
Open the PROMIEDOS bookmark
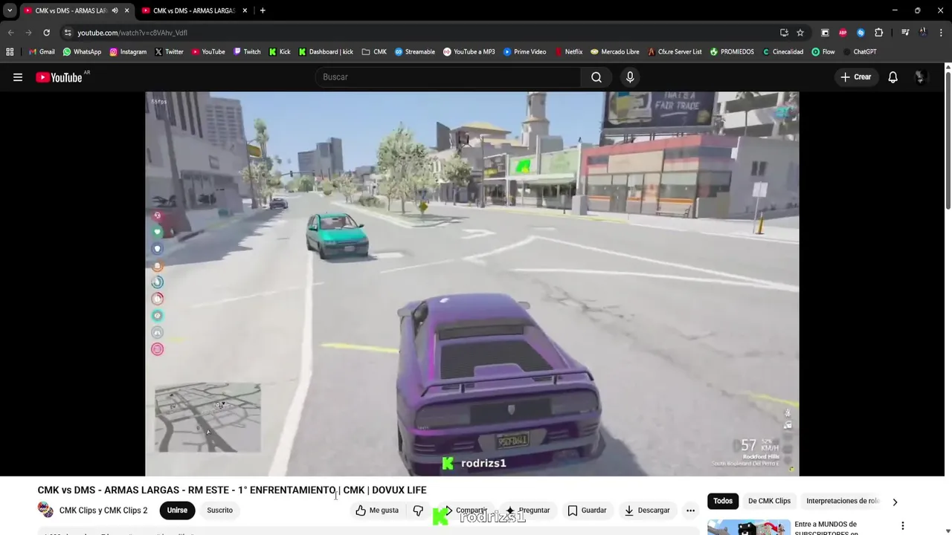pos(731,52)
